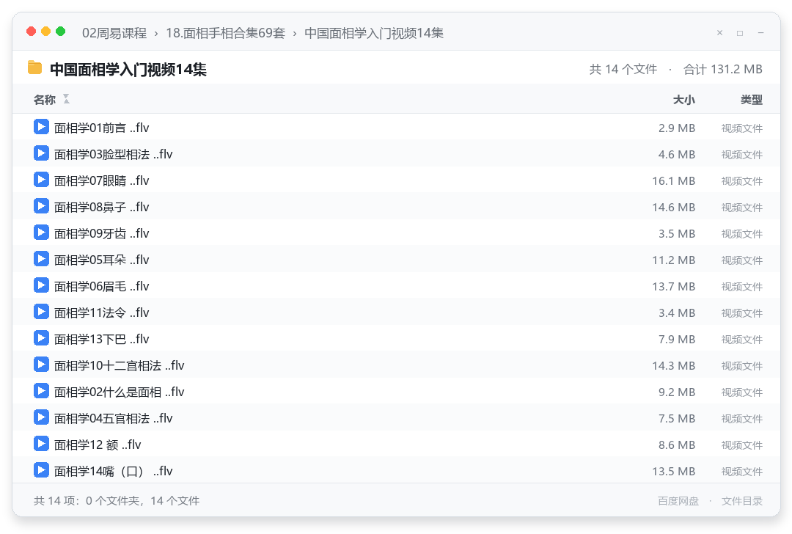Click the 16.1 MB size value
Screen dimensions: 792x534
click(x=674, y=181)
